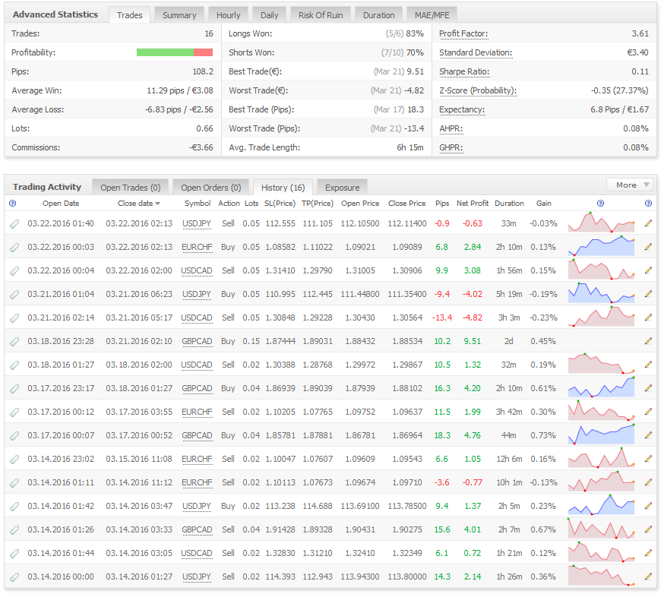The width and height of the screenshot is (661, 594).
Task: Edit the EURCHF trade with -0.77 loss
Action: click(x=648, y=482)
